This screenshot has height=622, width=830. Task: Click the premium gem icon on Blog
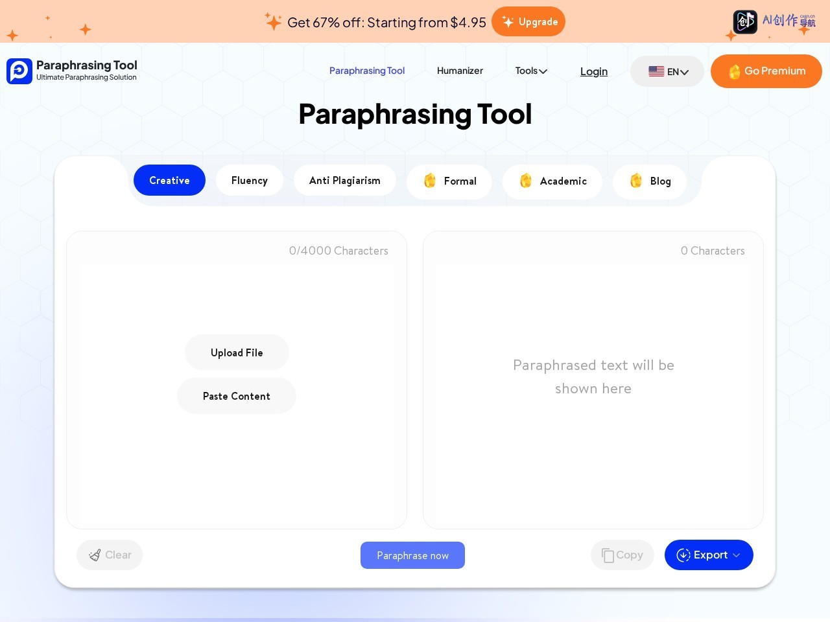tap(636, 181)
